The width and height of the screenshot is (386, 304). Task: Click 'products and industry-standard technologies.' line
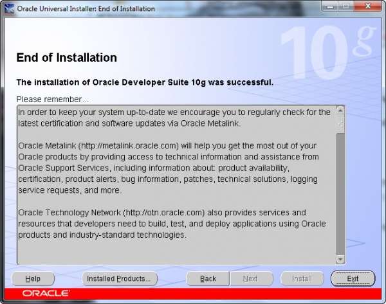(102, 235)
